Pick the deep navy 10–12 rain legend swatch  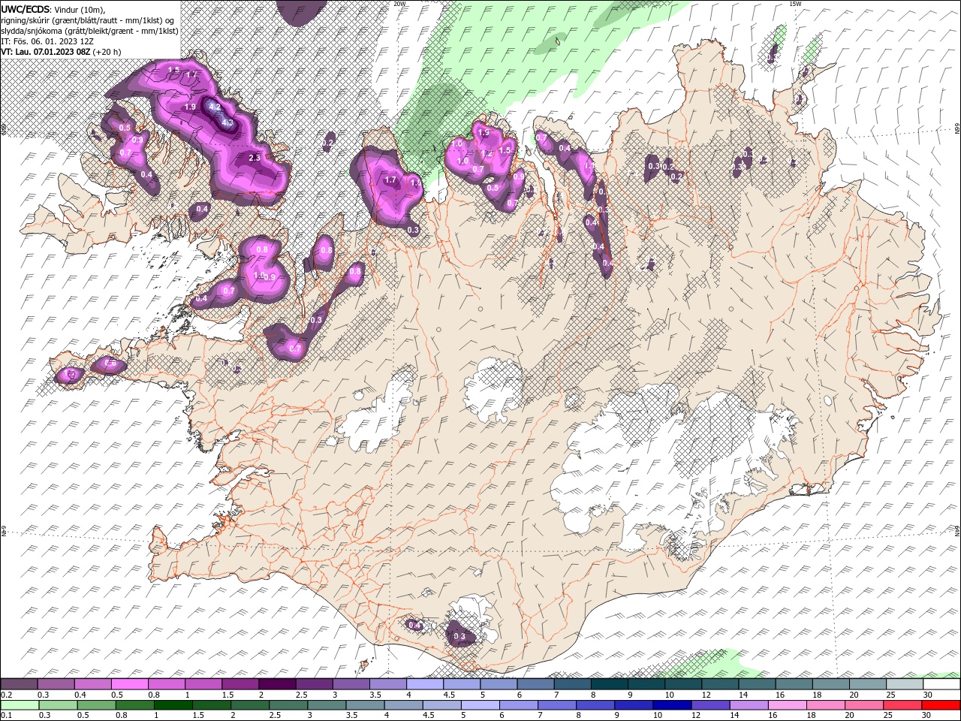(673, 704)
